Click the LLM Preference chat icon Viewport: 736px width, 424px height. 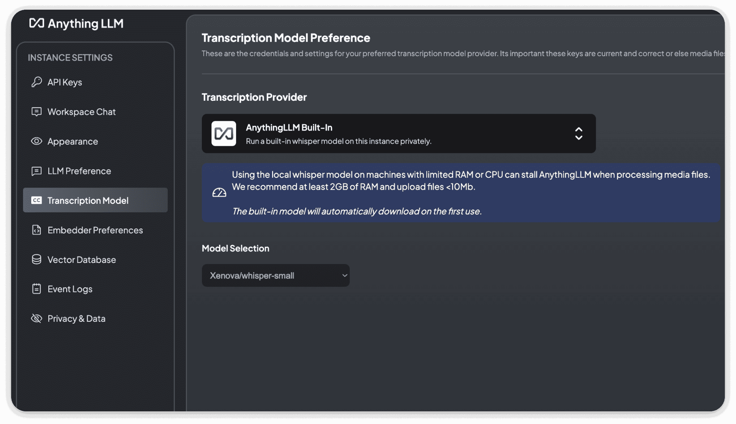point(36,171)
